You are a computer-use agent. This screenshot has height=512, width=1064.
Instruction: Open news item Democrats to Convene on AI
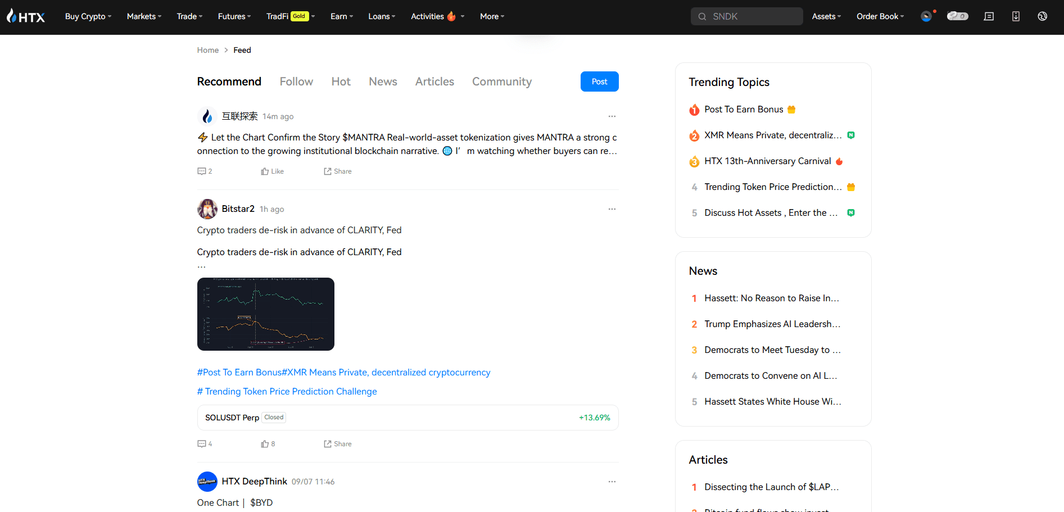pos(771,376)
